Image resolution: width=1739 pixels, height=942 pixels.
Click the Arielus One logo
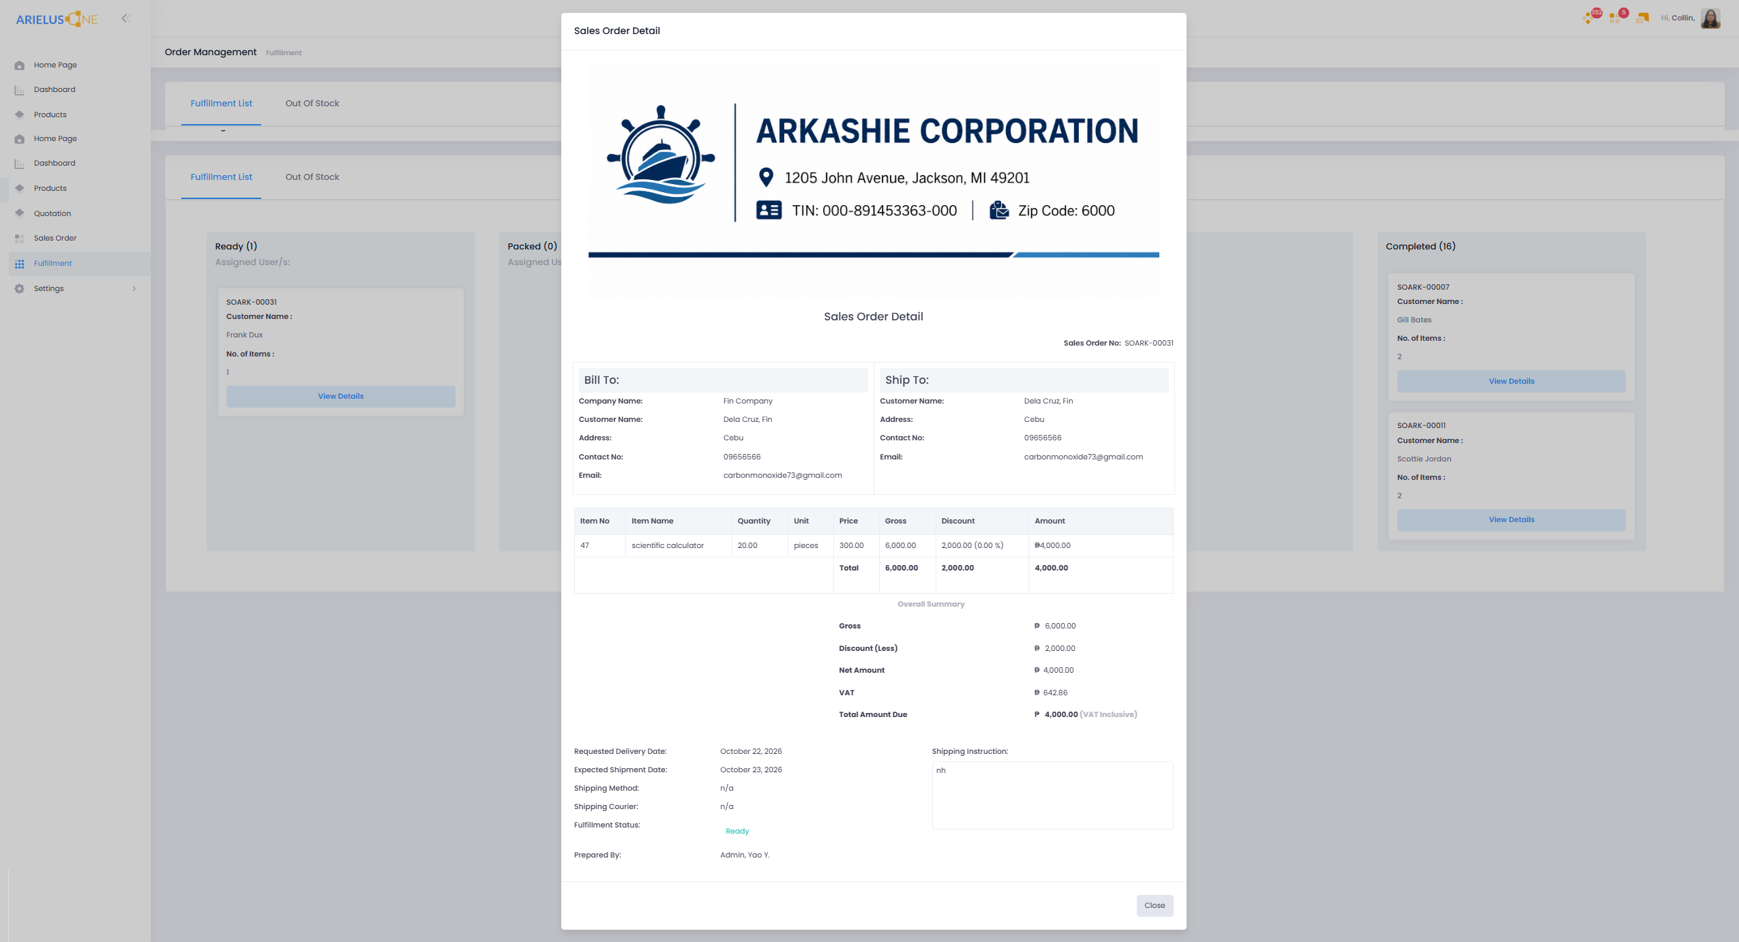click(x=57, y=19)
